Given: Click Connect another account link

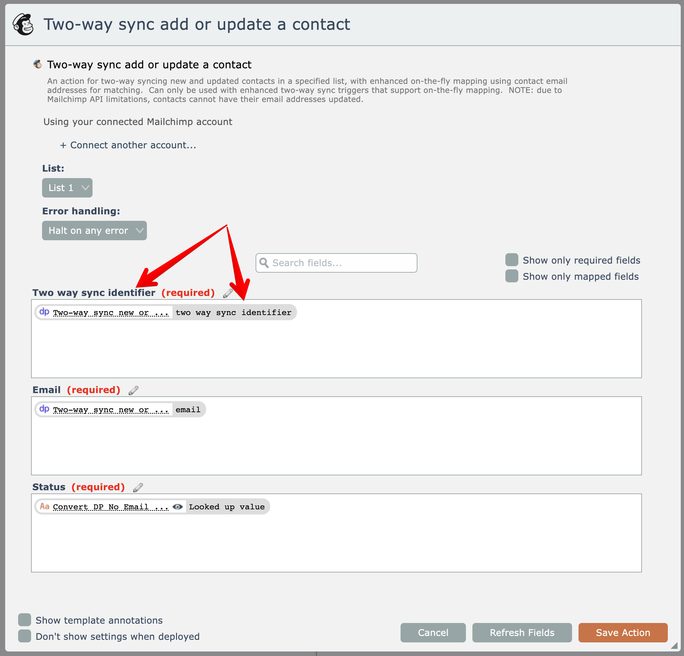Looking at the screenshot, I should pos(128,145).
